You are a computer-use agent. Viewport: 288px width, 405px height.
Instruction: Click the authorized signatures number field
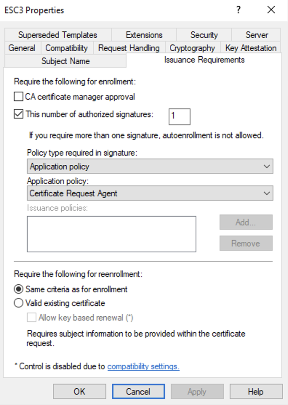click(179, 116)
